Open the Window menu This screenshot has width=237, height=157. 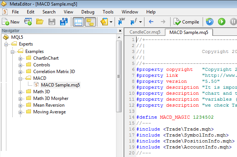click(x=130, y=12)
